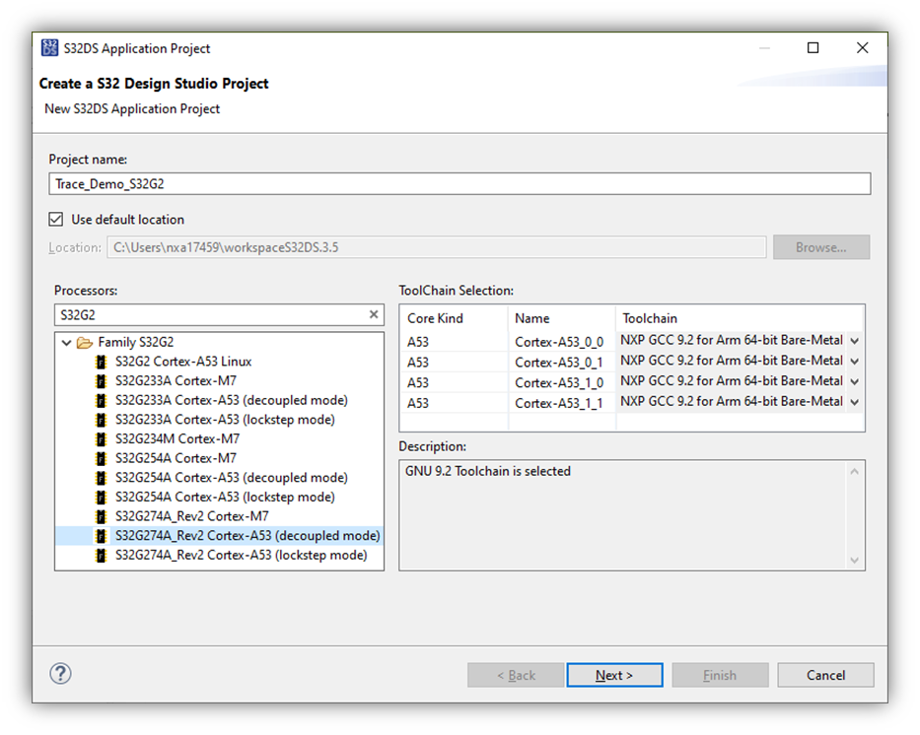Image resolution: width=920 pixels, height=735 pixels.
Task: Click the Description box scroll down arrow
Action: point(855,560)
